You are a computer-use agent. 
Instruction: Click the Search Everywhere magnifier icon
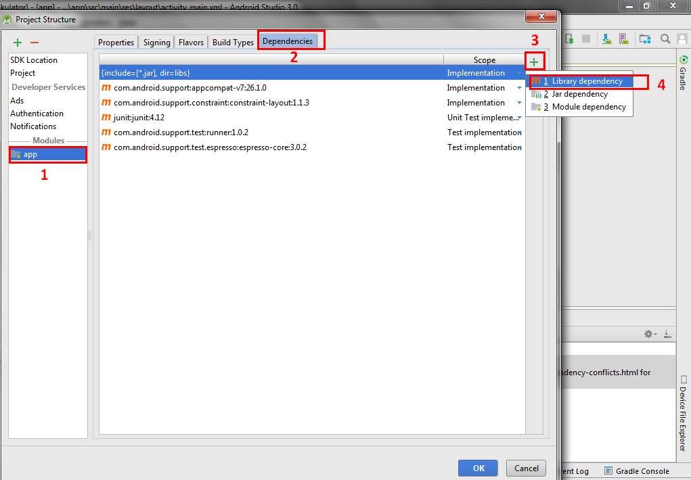coord(665,39)
